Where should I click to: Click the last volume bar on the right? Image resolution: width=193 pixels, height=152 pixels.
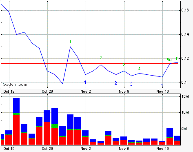point(177,140)
